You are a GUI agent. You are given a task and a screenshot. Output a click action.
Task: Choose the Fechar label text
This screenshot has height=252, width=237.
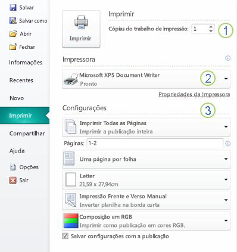click(27, 47)
